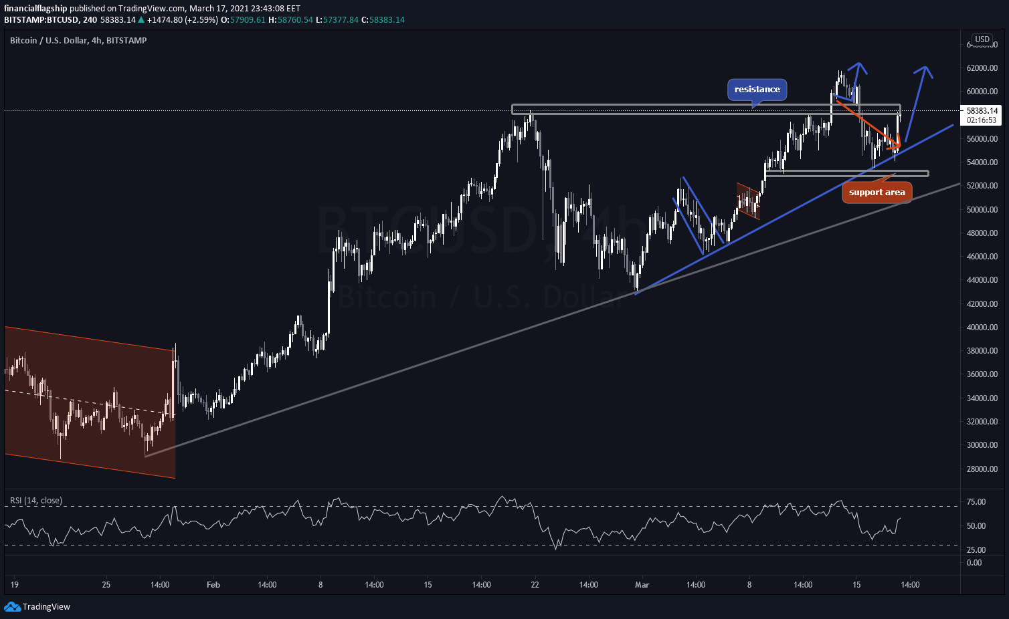Click the 48000.00 price axis label
This screenshot has height=619, width=1009.
click(x=982, y=233)
